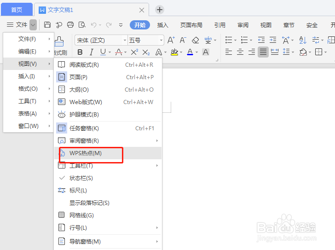Click the Numbering list icon
Image resolution: width=335 pixels, height=250 pixels.
pyautogui.click(x=244, y=40)
